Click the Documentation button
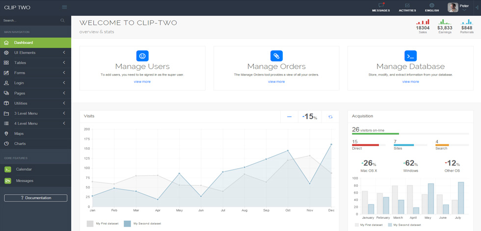Screen dimensions: 481x231 point(35,198)
